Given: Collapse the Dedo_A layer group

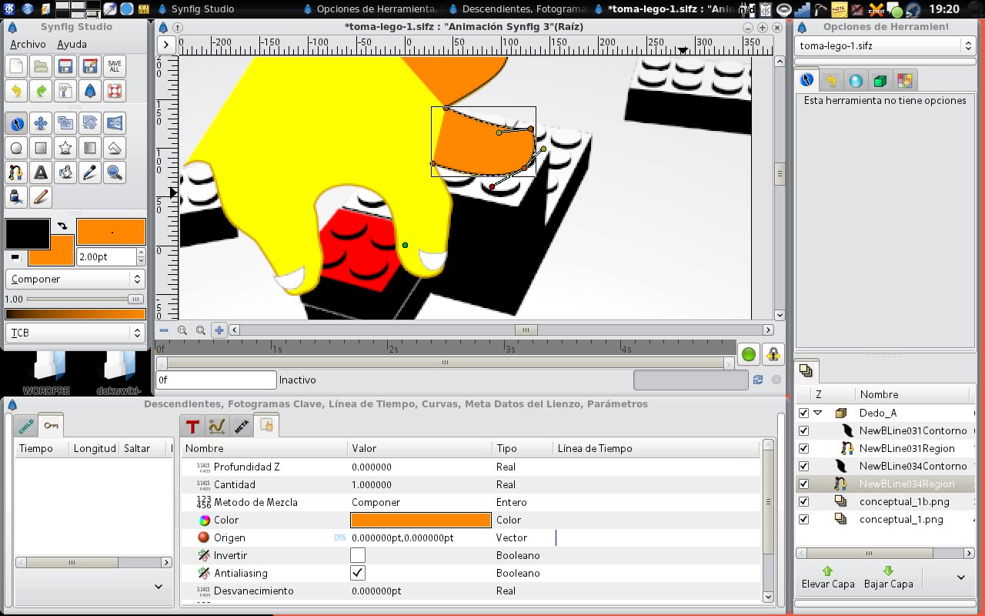Looking at the screenshot, I should [818, 413].
